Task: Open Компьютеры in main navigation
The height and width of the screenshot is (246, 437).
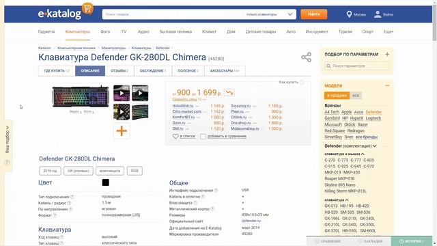Action: tap(77, 31)
